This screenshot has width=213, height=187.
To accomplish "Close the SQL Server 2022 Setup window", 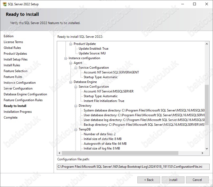I will [x=207, y=4].
